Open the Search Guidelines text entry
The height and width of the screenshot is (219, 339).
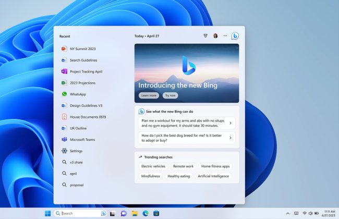click(x=83, y=60)
